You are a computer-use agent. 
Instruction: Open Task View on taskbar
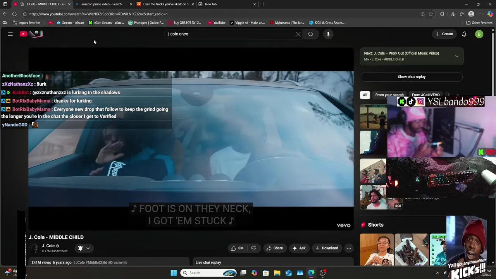243,273
